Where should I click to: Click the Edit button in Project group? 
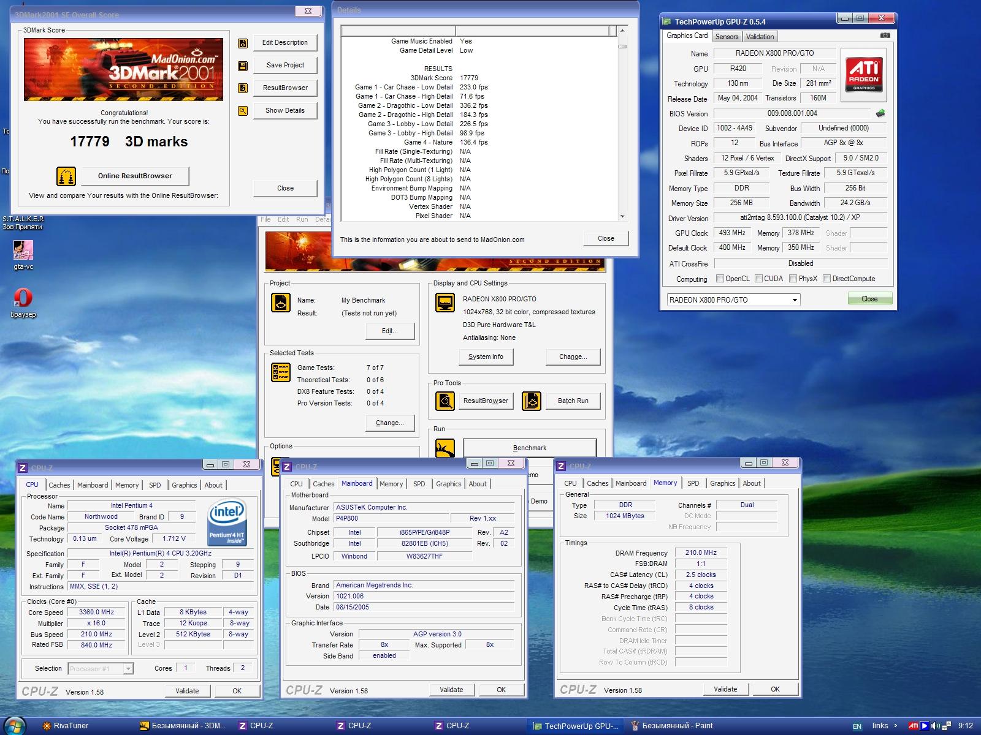point(390,331)
